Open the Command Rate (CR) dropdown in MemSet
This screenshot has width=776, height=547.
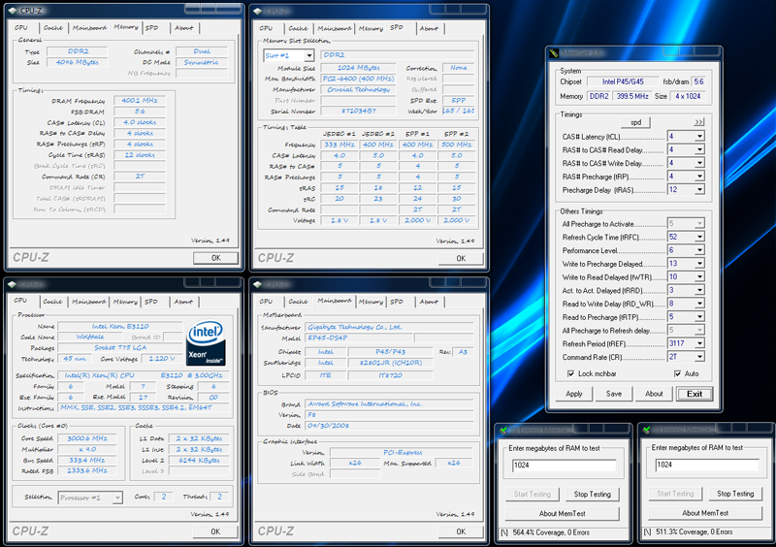(699, 357)
